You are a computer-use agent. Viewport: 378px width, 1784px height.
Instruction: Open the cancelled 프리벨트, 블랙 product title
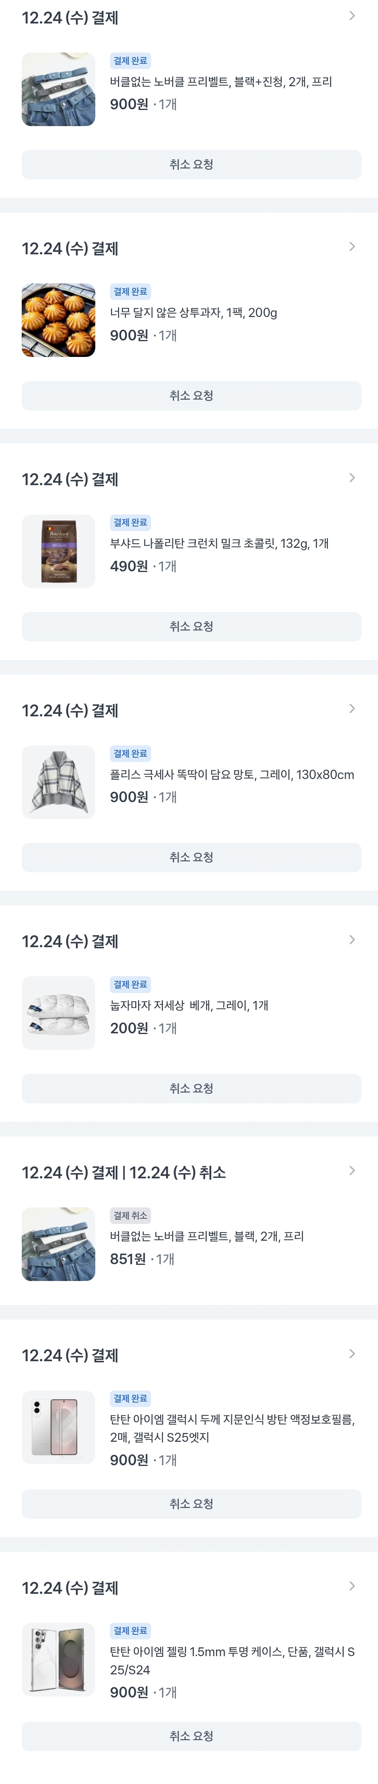coord(206,1236)
